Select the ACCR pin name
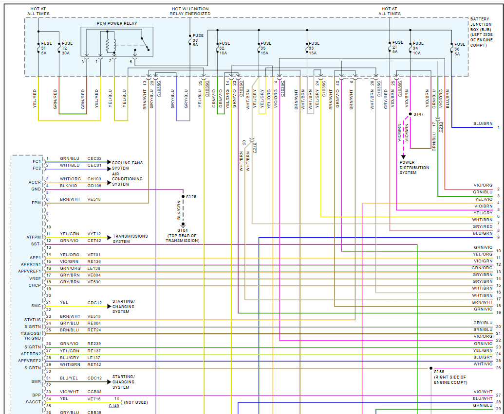Screen dimensions: 504x414 pos(35,182)
